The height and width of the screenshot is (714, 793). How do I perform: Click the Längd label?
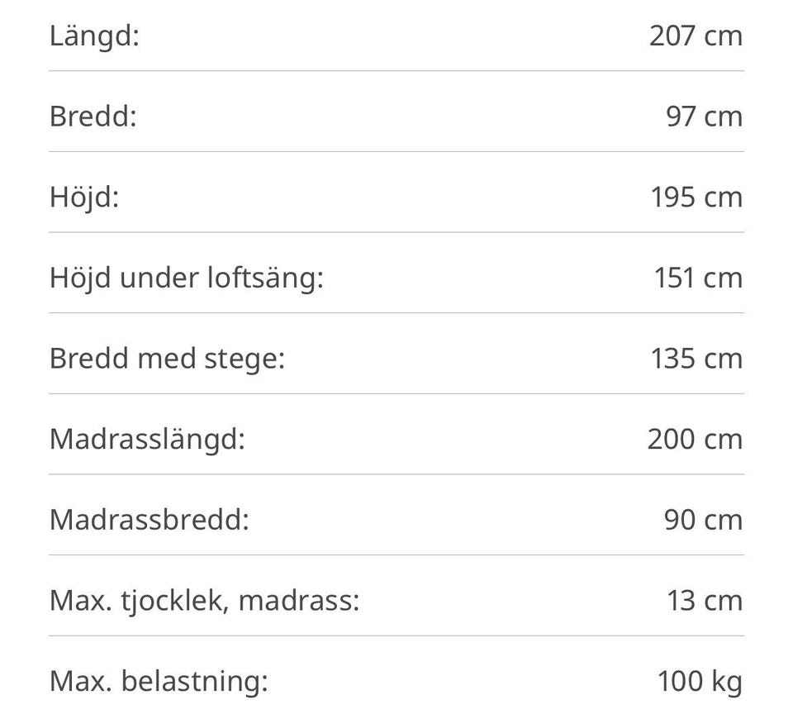coord(94,36)
